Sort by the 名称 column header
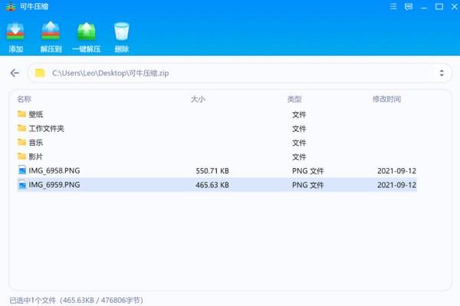The image size is (460, 306). tap(24, 99)
